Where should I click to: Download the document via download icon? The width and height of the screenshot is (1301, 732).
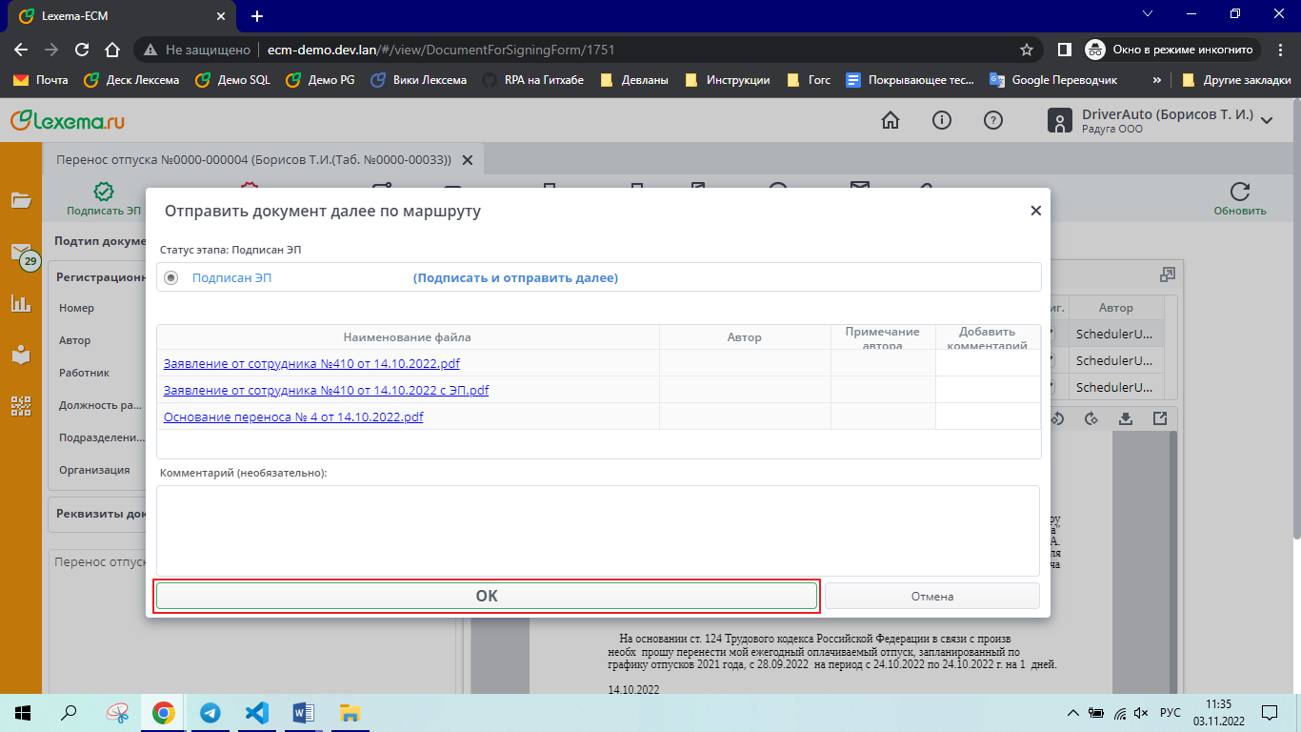pyautogui.click(x=1125, y=418)
